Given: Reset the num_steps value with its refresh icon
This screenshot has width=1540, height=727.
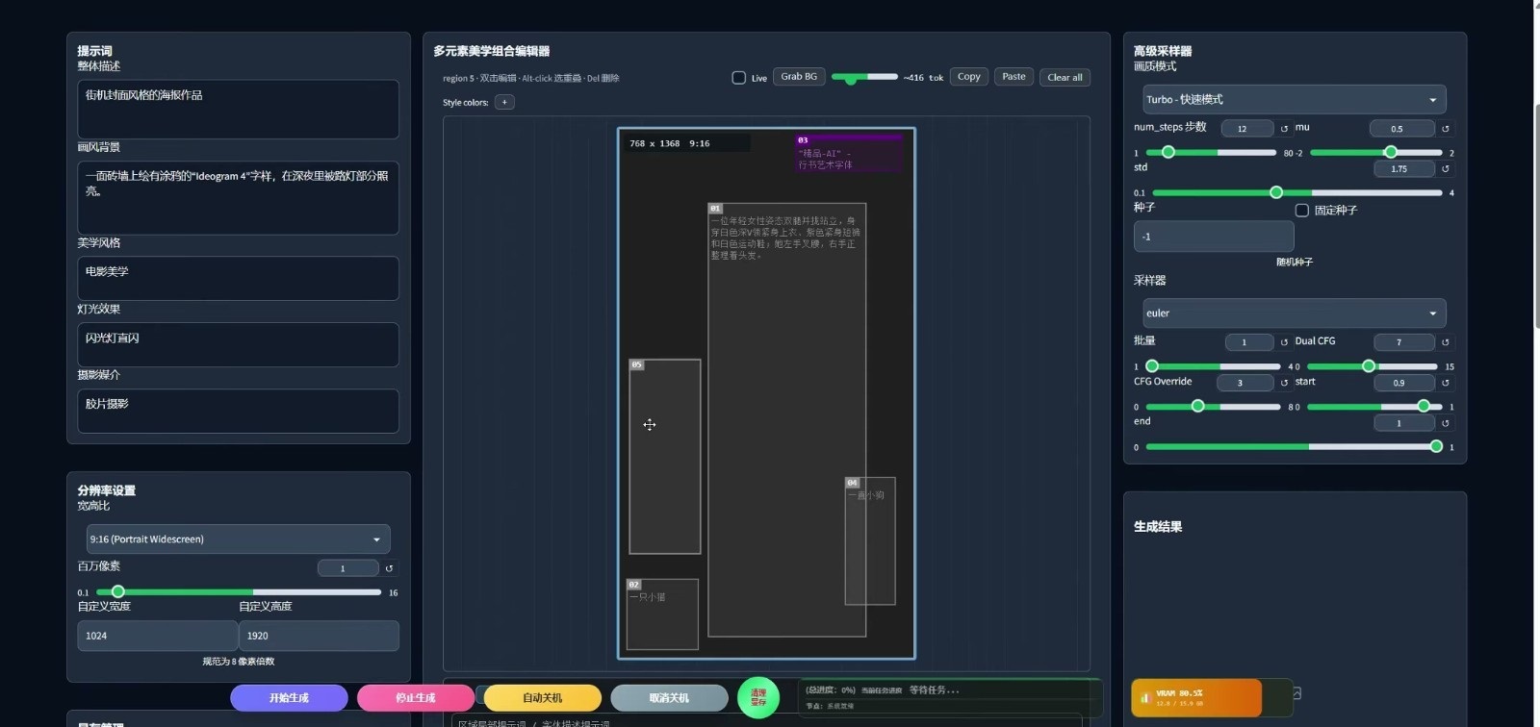Looking at the screenshot, I should [x=1284, y=129].
